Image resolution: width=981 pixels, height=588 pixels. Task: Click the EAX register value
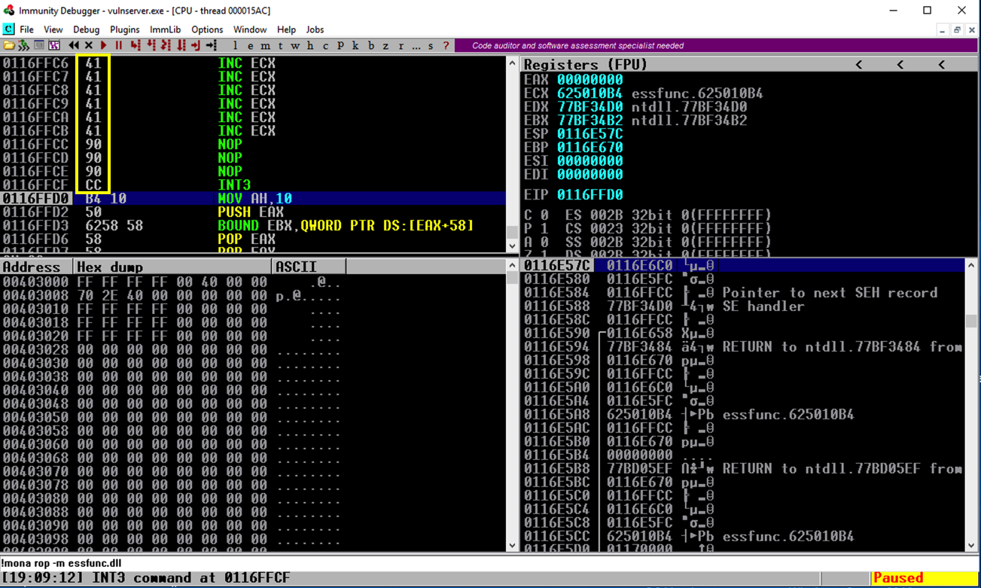coord(590,79)
